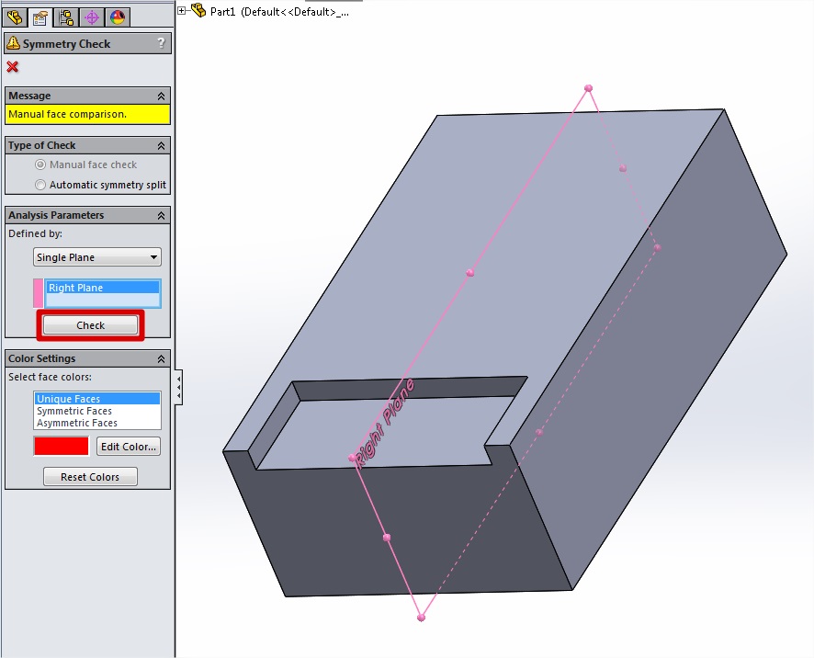The width and height of the screenshot is (814, 658).
Task: Collapse the Message section
Action: pos(161,96)
